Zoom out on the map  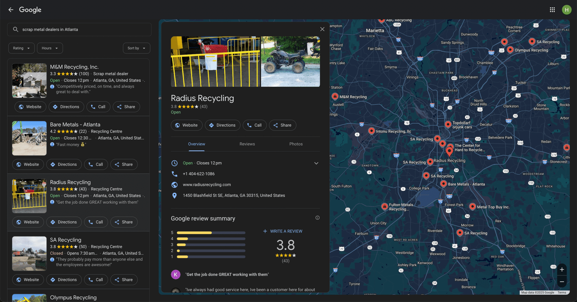(561, 282)
